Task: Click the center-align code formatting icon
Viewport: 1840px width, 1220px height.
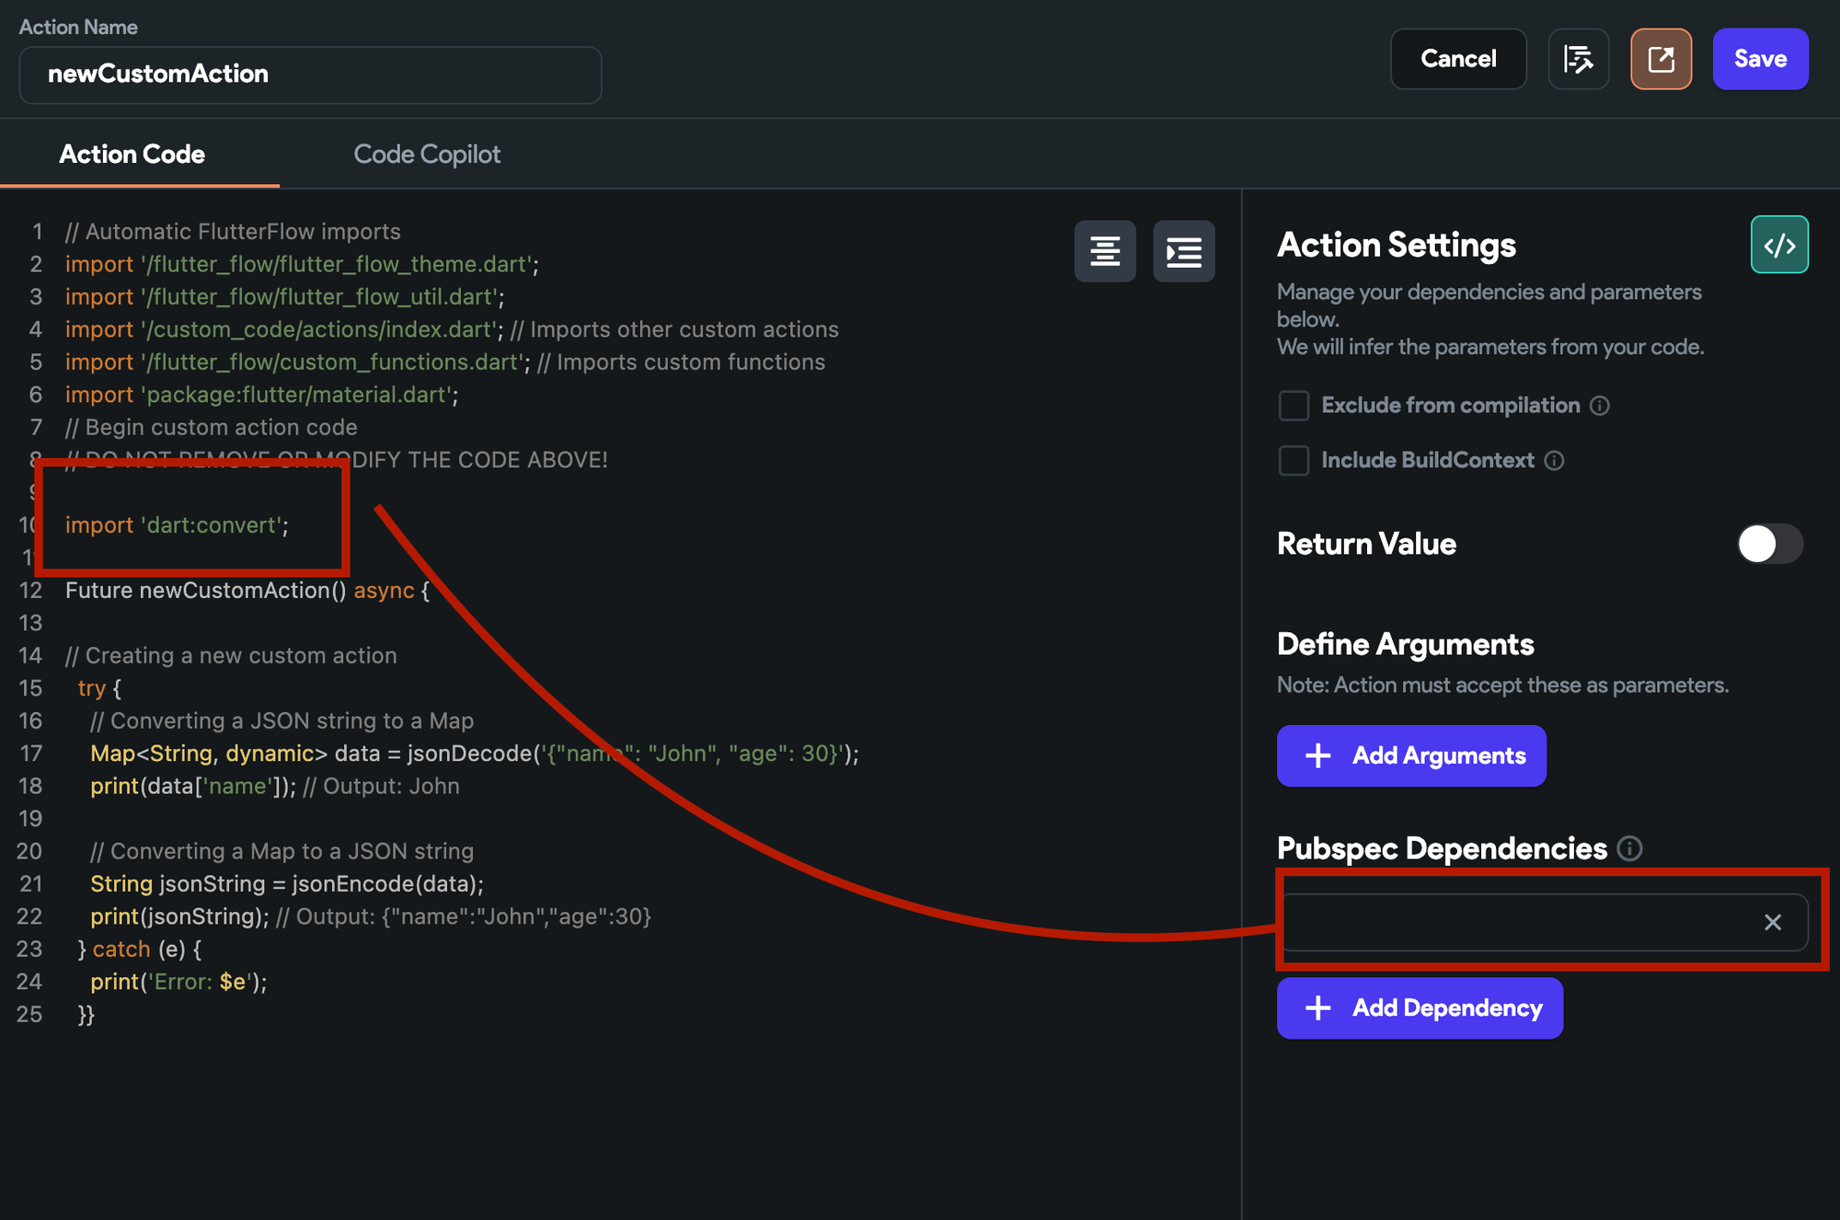Action: (x=1105, y=251)
